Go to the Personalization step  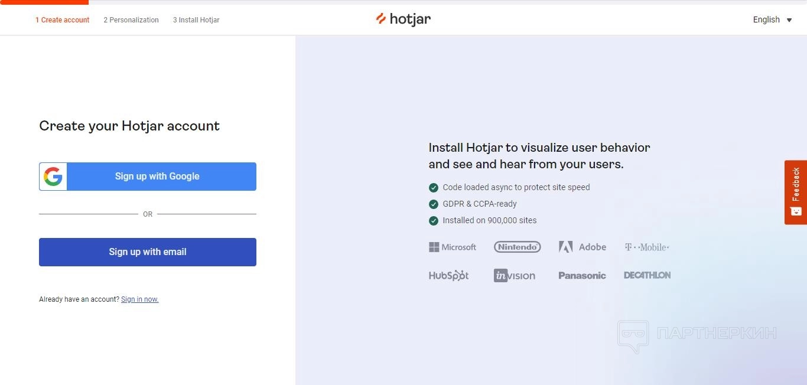pos(131,20)
